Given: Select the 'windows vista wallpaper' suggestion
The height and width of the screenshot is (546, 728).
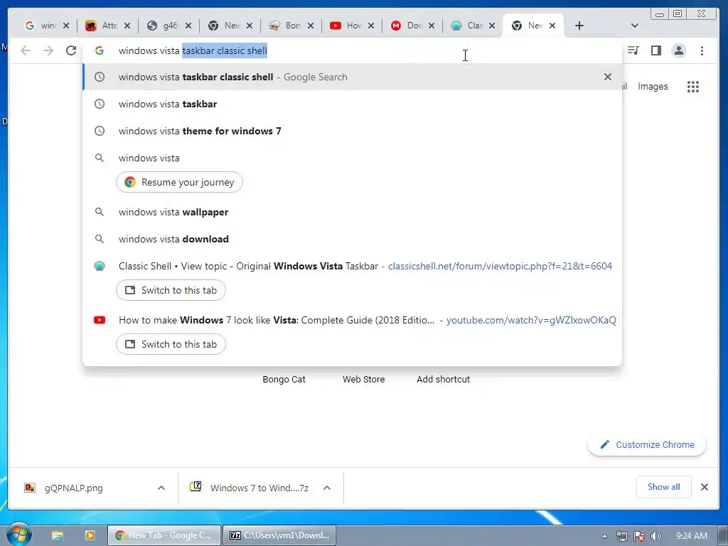Looking at the screenshot, I should 353,212.
